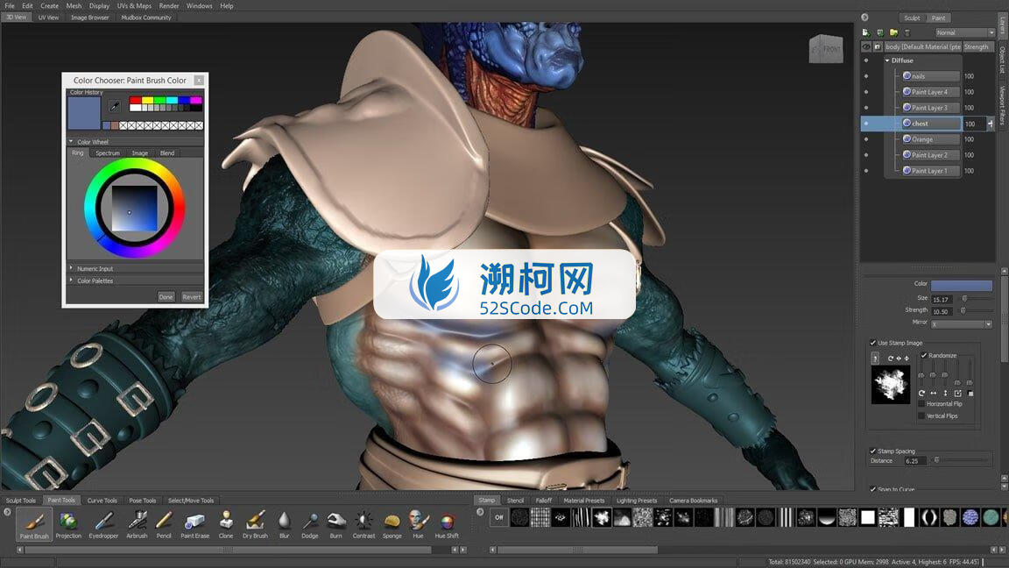The height and width of the screenshot is (568, 1009).
Task: Click the import layer folder icon
Action: pyautogui.click(x=893, y=32)
